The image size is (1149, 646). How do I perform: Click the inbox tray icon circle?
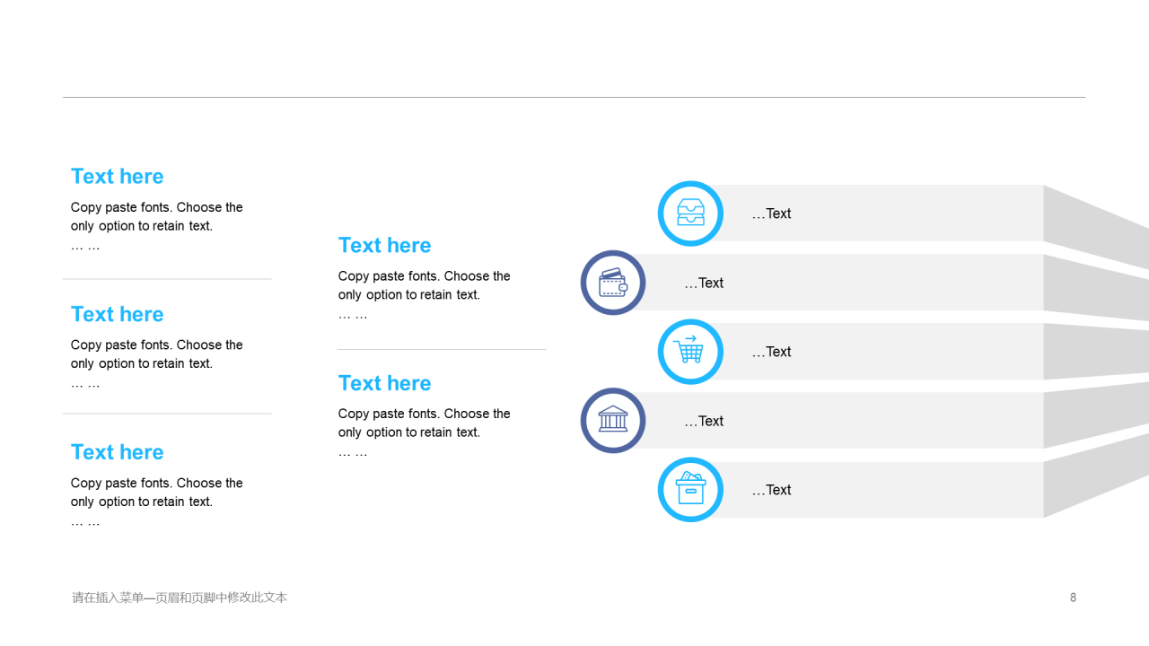coord(690,214)
